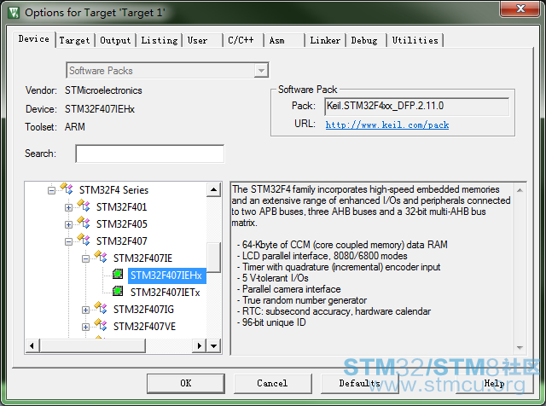
Task: Click into the device Search field
Action: [x=150, y=154]
